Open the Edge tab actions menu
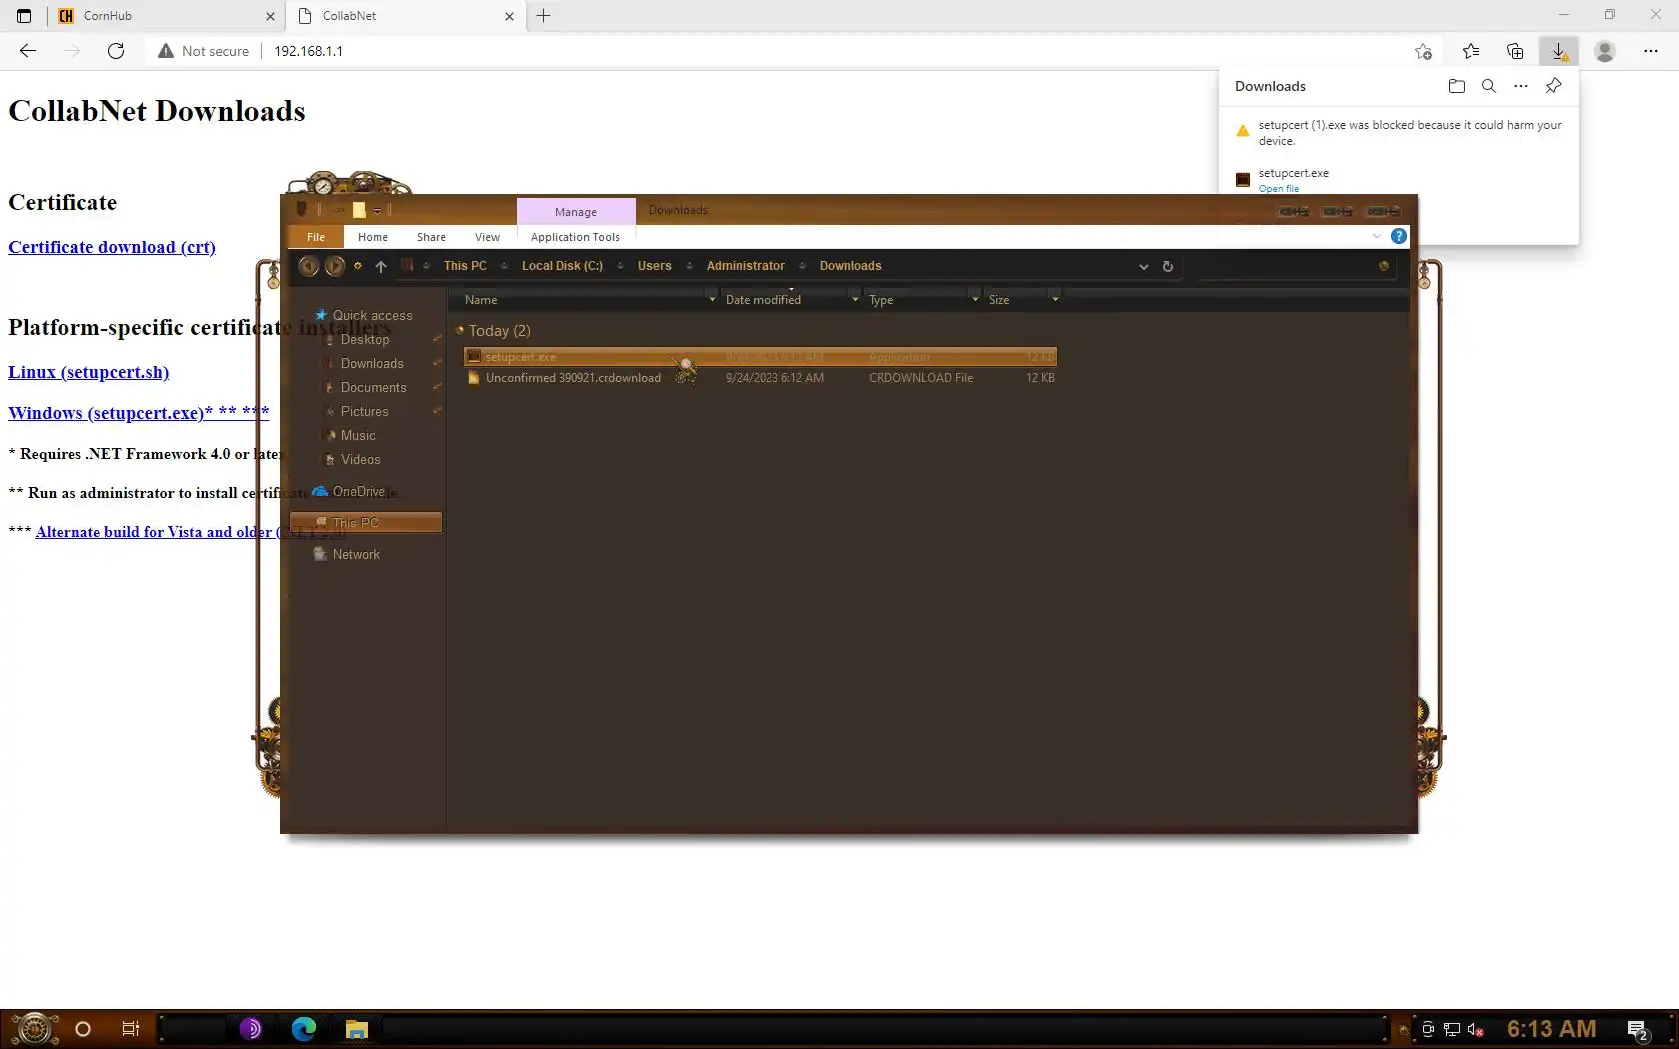This screenshot has height=1049, width=1679. point(24,16)
